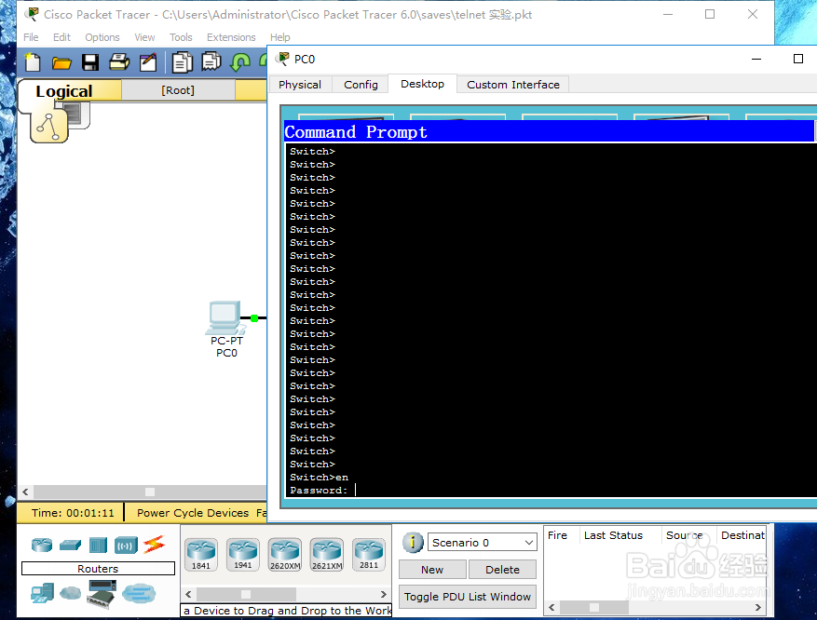
Task: Click the New scenario button
Action: [432, 570]
